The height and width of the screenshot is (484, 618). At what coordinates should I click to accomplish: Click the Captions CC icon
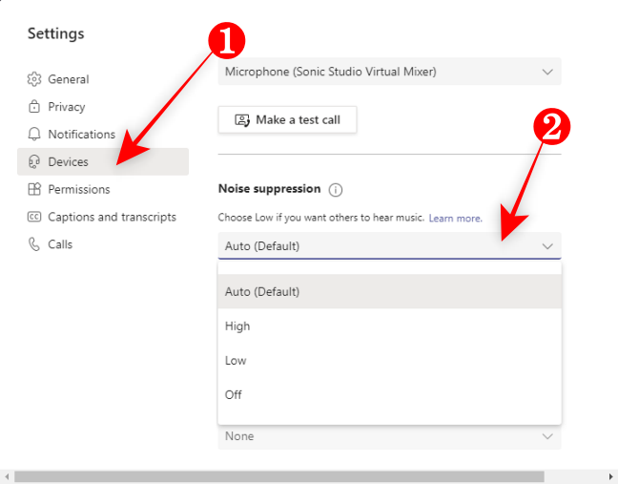34,217
